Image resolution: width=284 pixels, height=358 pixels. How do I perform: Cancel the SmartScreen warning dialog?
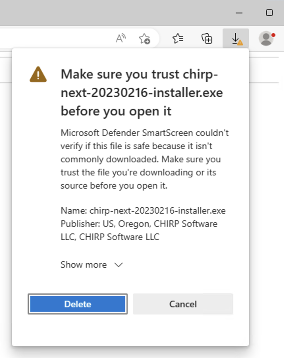point(183,304)
